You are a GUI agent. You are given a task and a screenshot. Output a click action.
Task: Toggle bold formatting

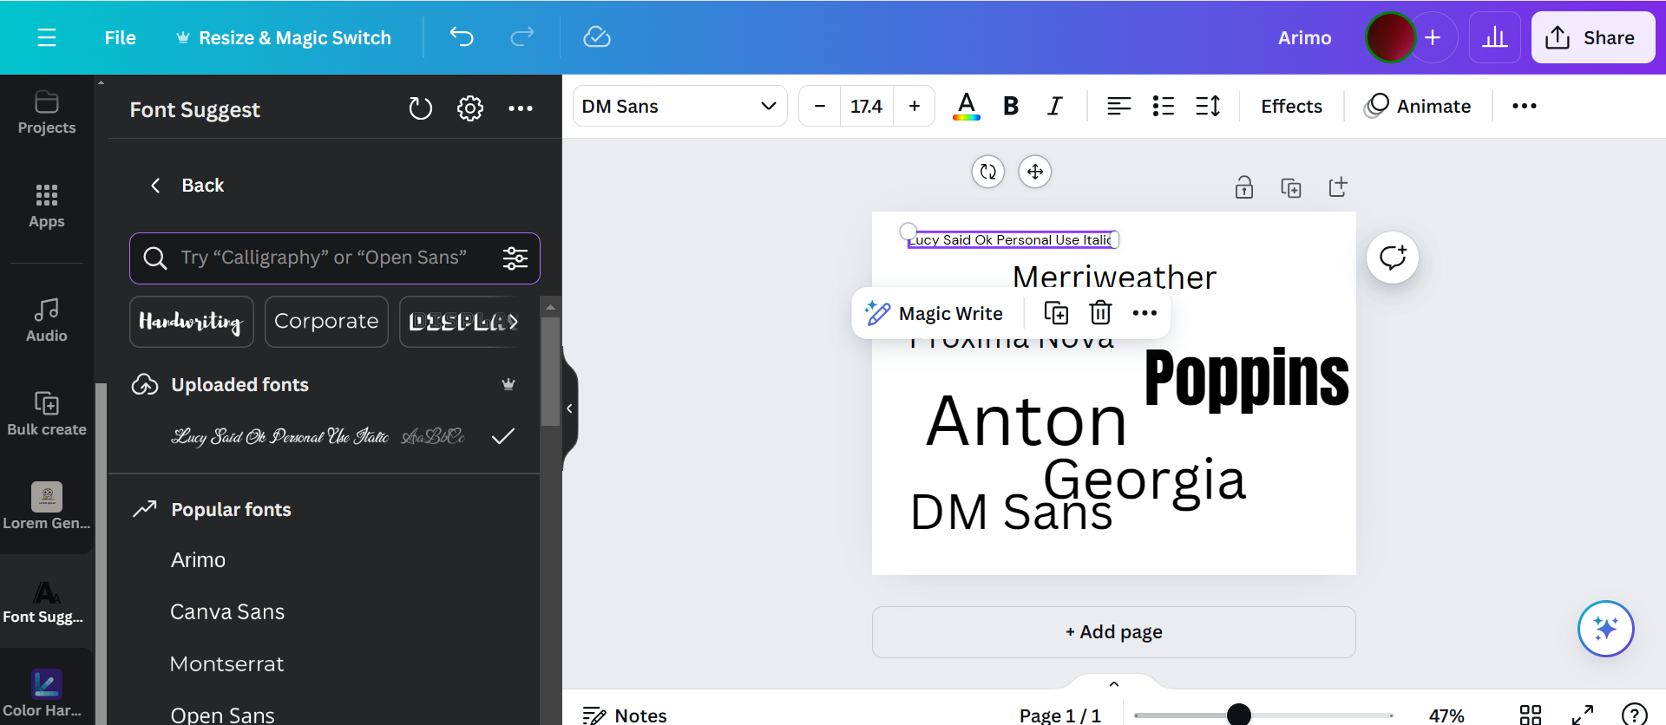point(1011,106)
